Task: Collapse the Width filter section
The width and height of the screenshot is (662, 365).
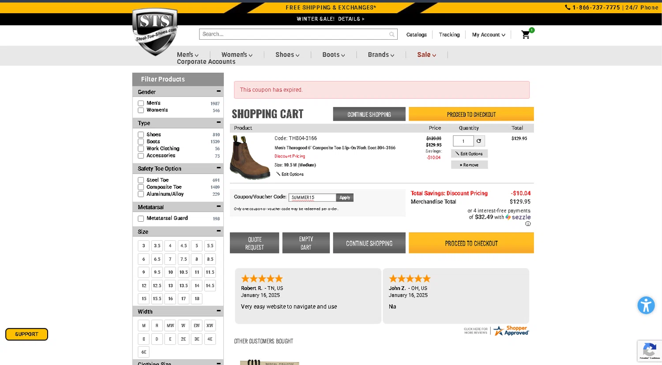Action: pos(218,311)
